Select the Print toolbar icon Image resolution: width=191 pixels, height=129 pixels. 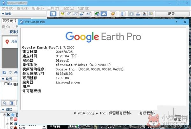click(138, 14)
